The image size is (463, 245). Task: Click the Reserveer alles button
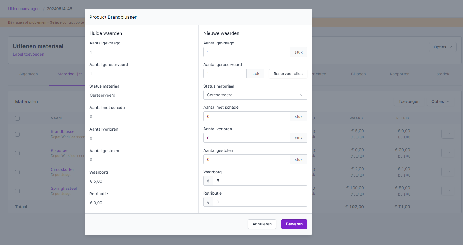click(288, 74)
